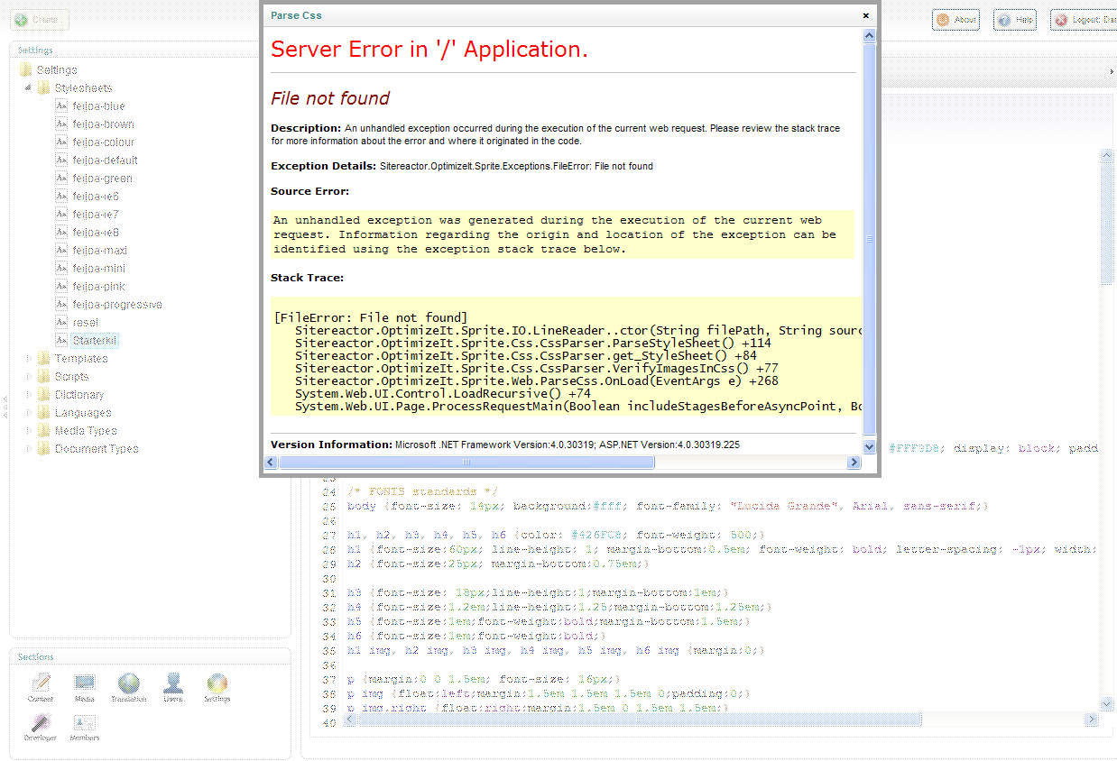Collapse the Stylesheets folder
The image size is (1117, 761).
tap(28, 88)
